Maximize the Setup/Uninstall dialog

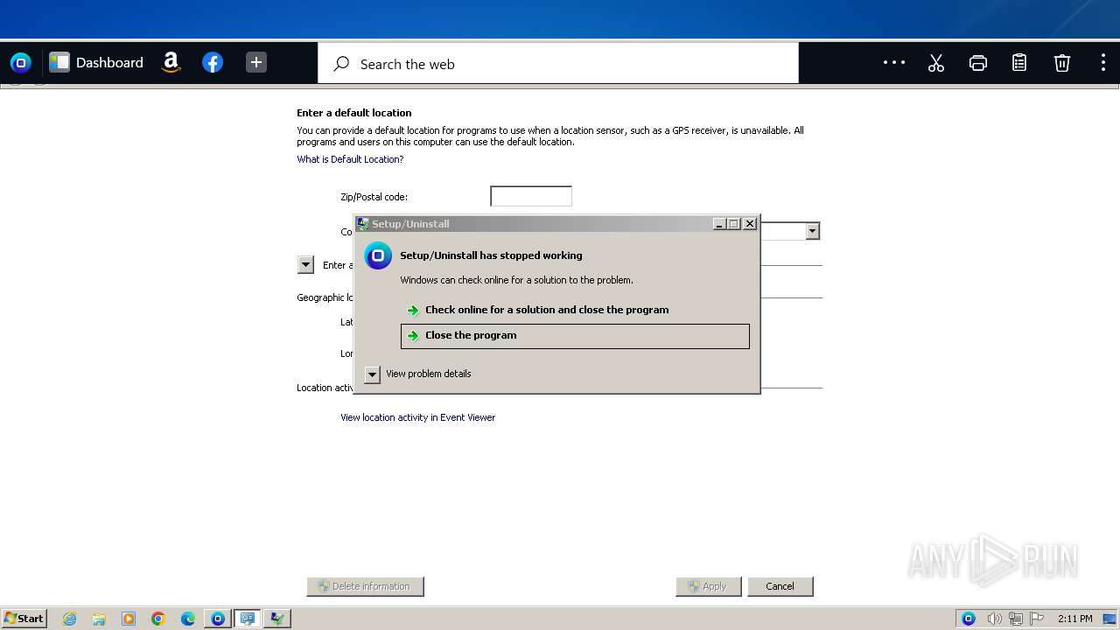(733, 224)
